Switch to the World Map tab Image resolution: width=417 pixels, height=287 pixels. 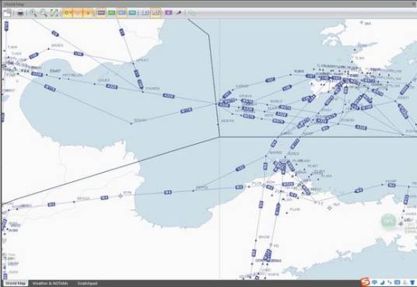pyautogui.click(x=15, y=283)
